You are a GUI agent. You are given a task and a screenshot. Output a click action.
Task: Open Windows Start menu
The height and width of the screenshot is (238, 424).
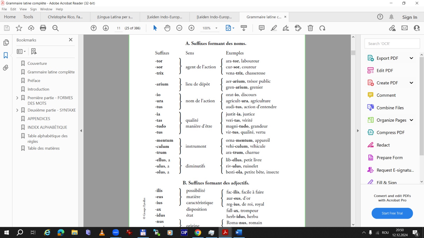6,233
